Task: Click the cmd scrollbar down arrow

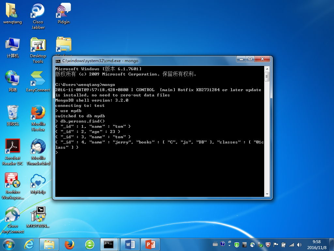Action: [x=267, y=194]
